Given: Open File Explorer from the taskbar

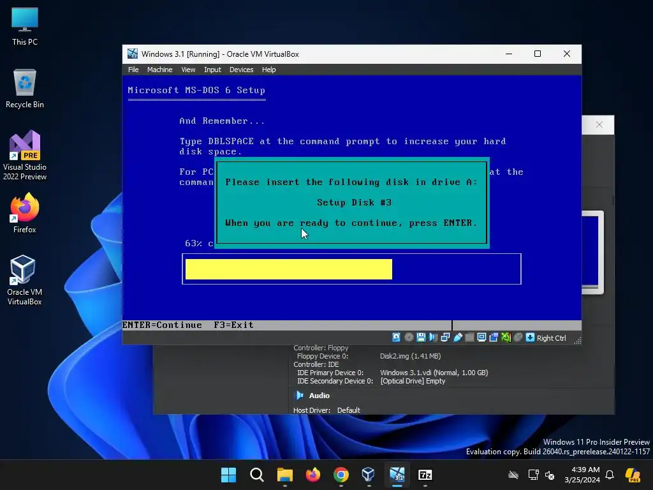Looking at the screenshot, I should click(285, 475).
